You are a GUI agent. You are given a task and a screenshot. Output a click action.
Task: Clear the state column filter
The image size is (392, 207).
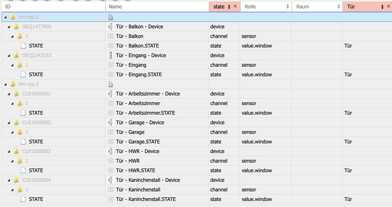[x=235, y=7]
